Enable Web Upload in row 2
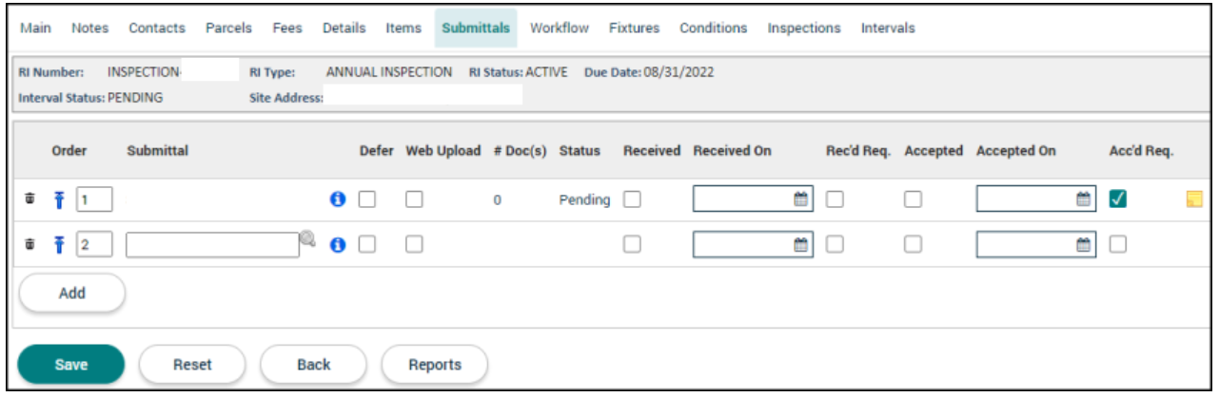This screenshot has width=1219, height=397. click(414, 244)
